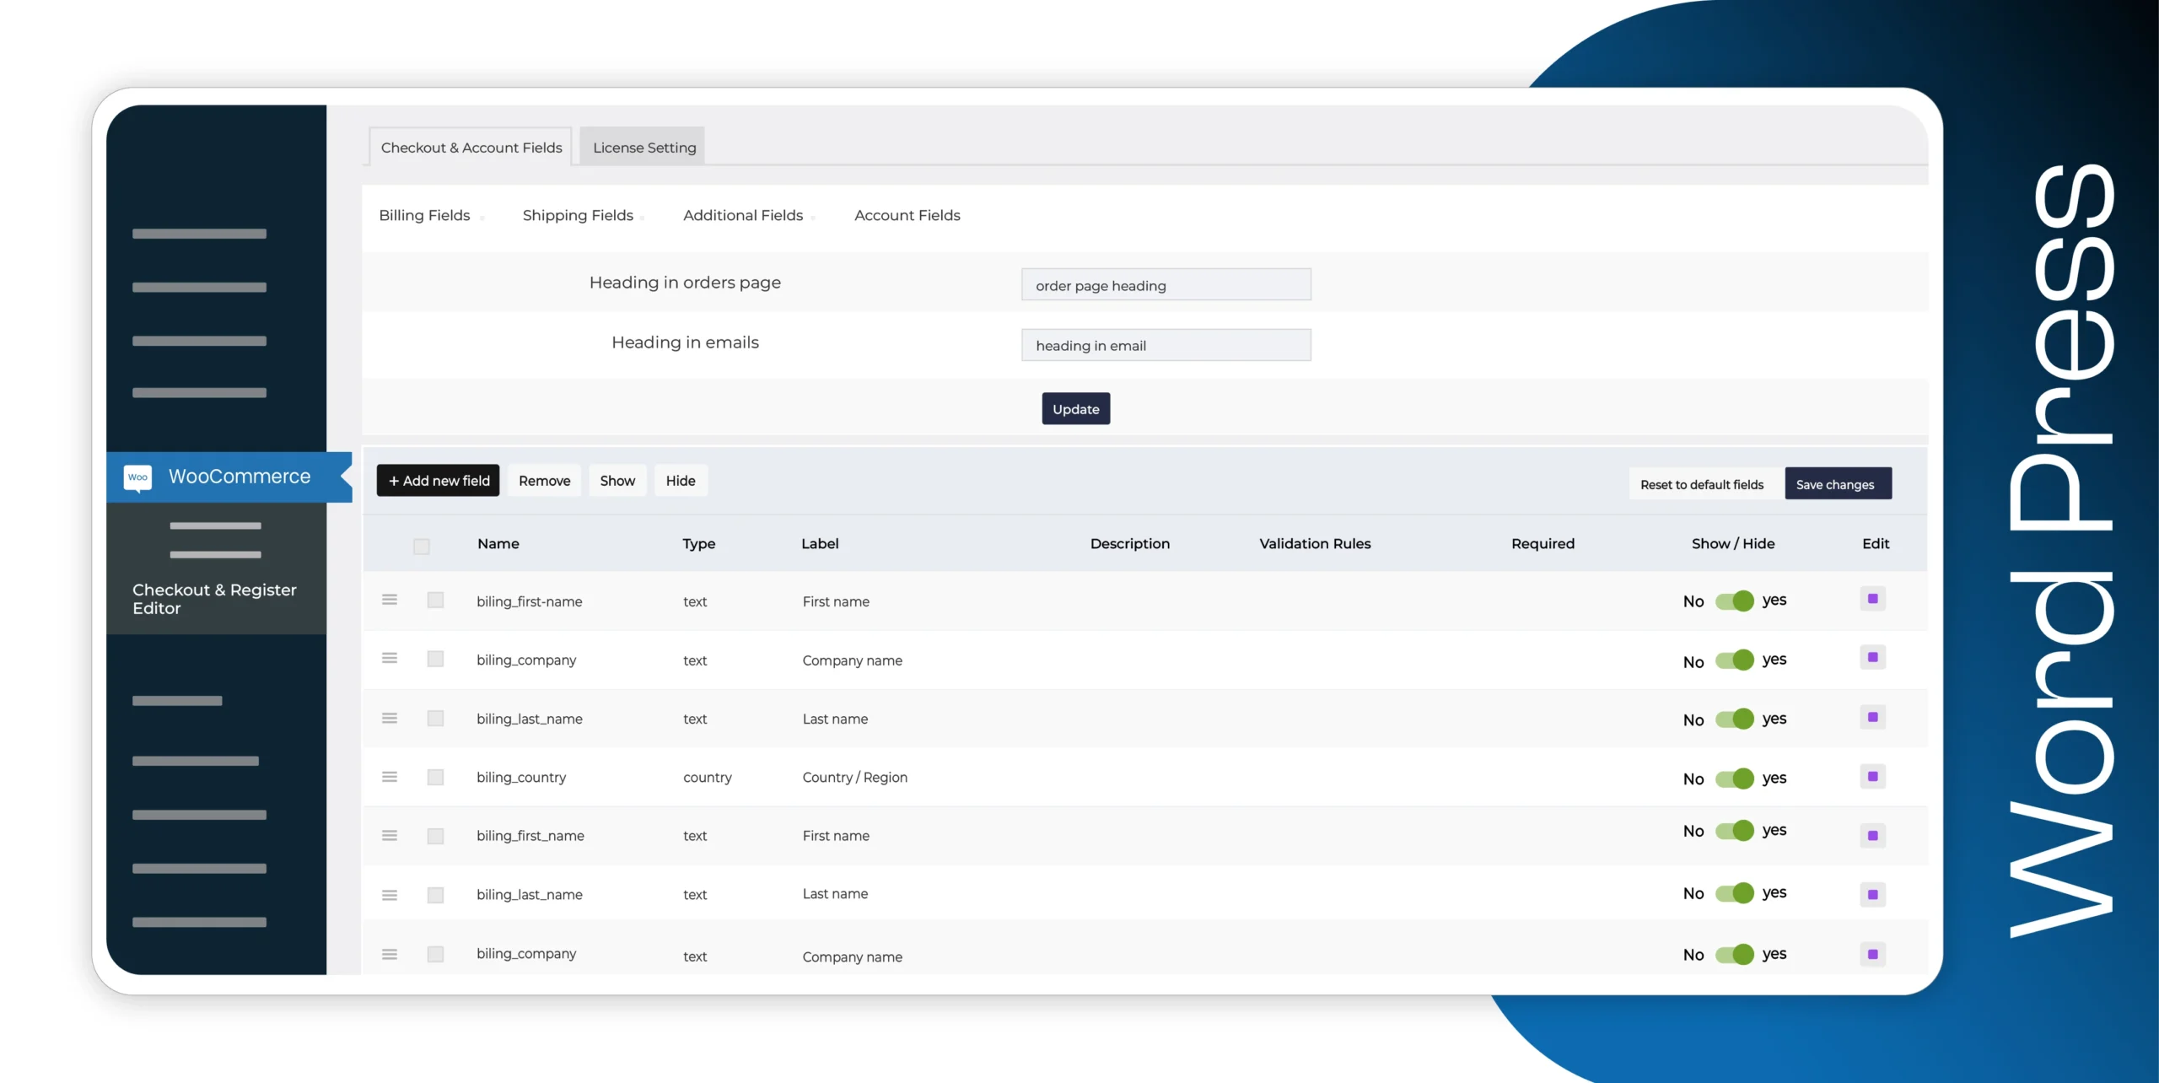The image size is (2159, 1083).
Task: Click the Description column header
Action: 1130,543
